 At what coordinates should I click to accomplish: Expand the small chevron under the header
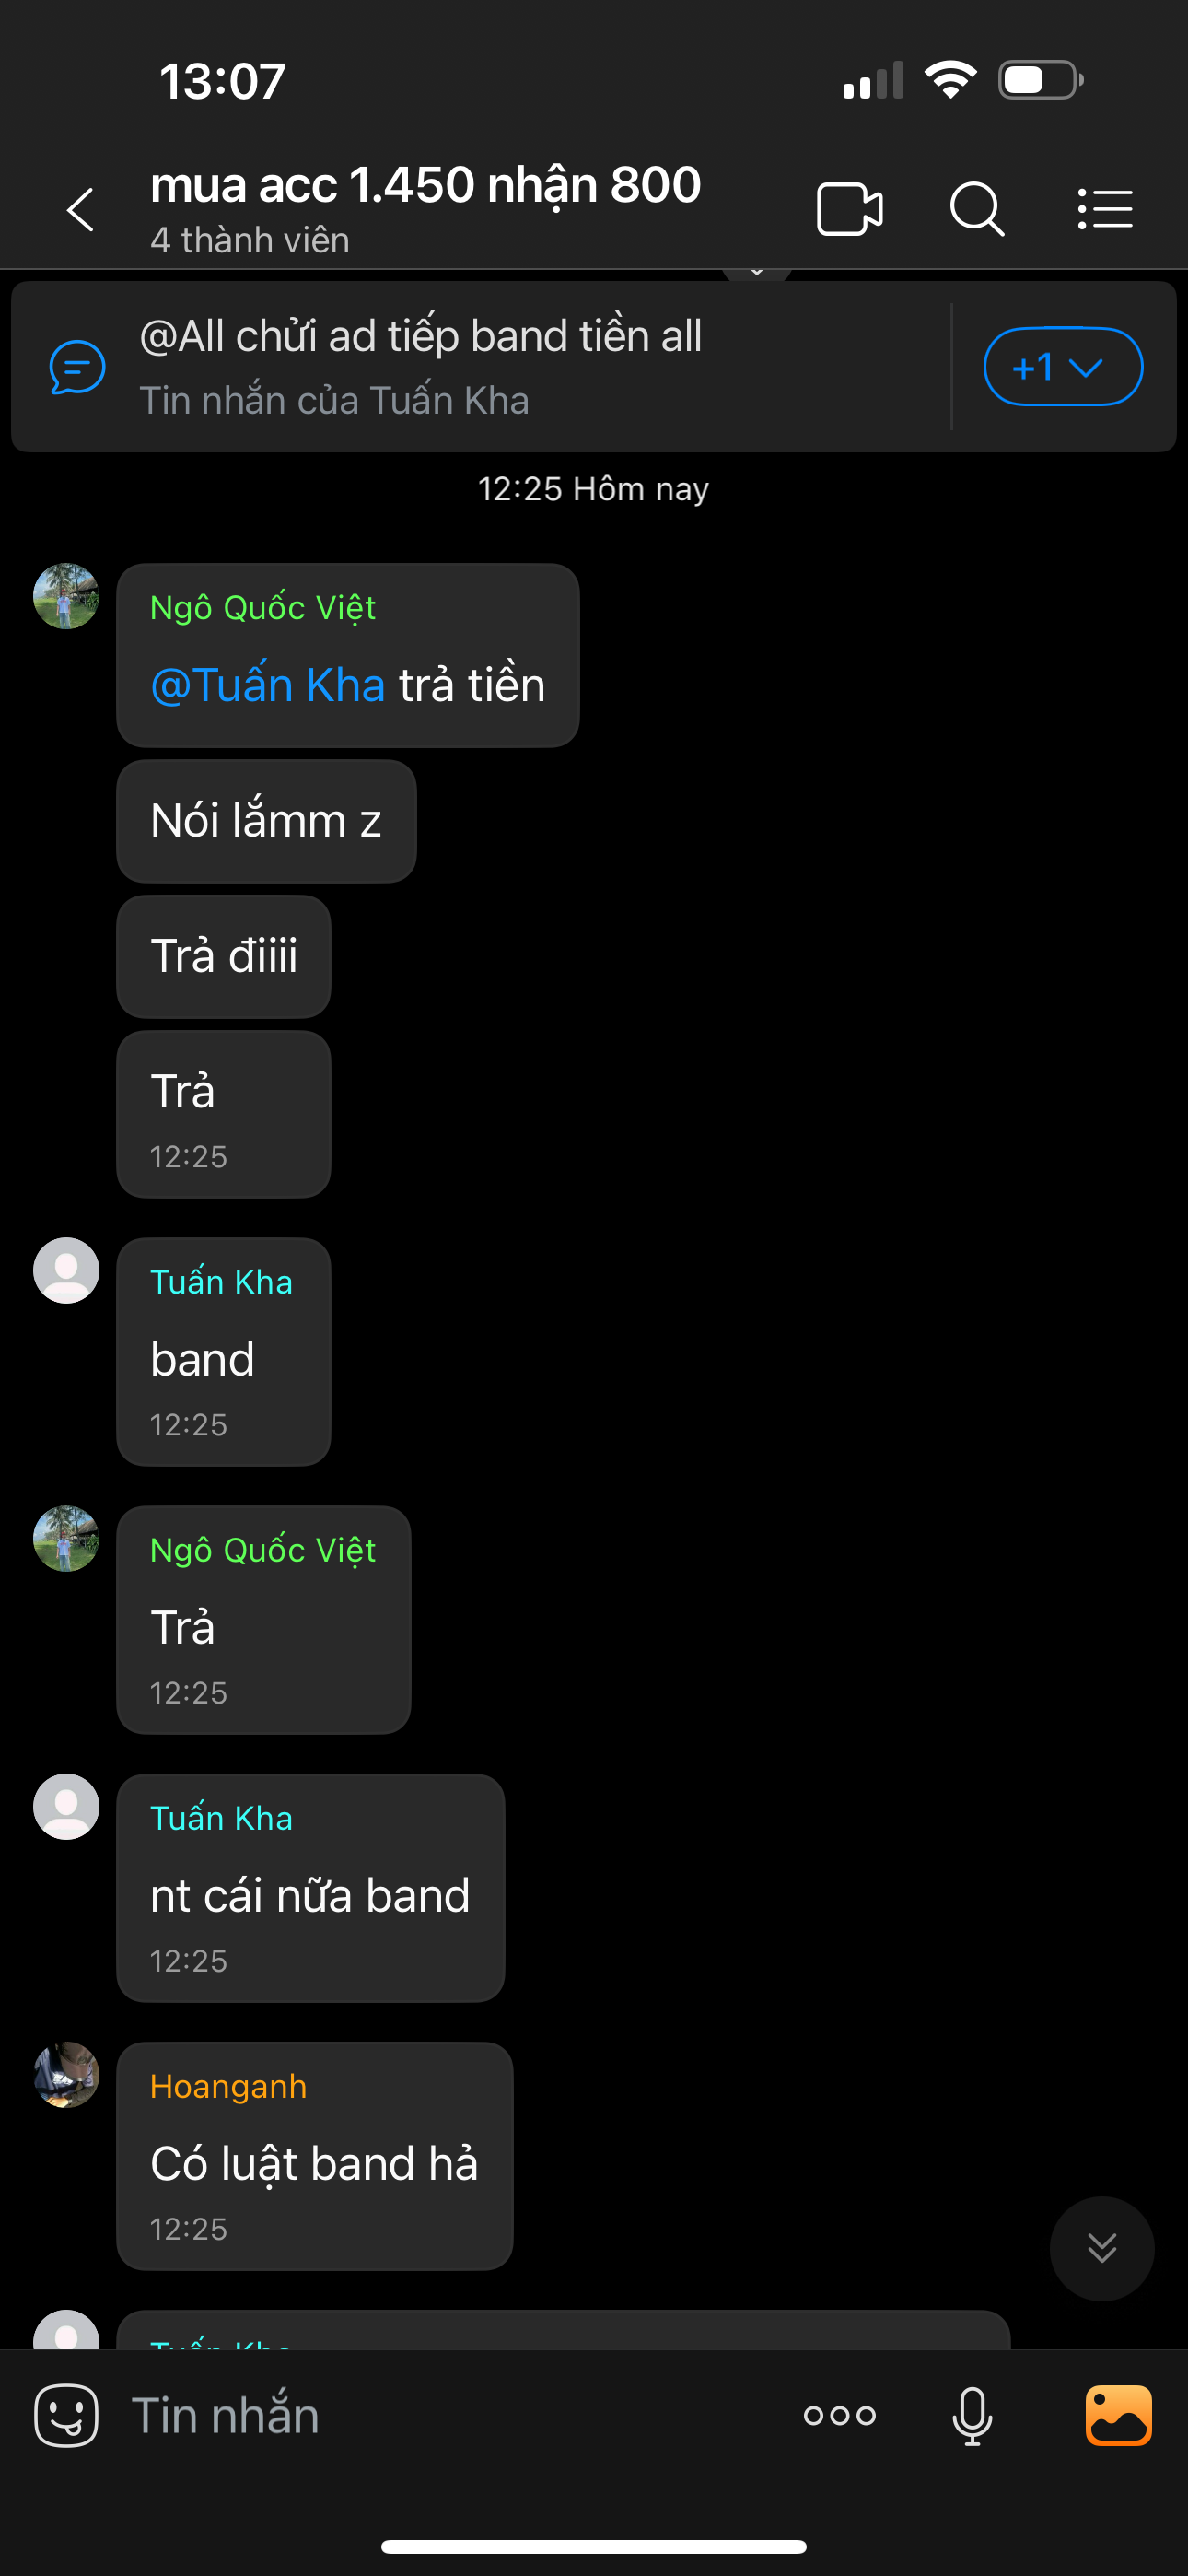[757, 272]
